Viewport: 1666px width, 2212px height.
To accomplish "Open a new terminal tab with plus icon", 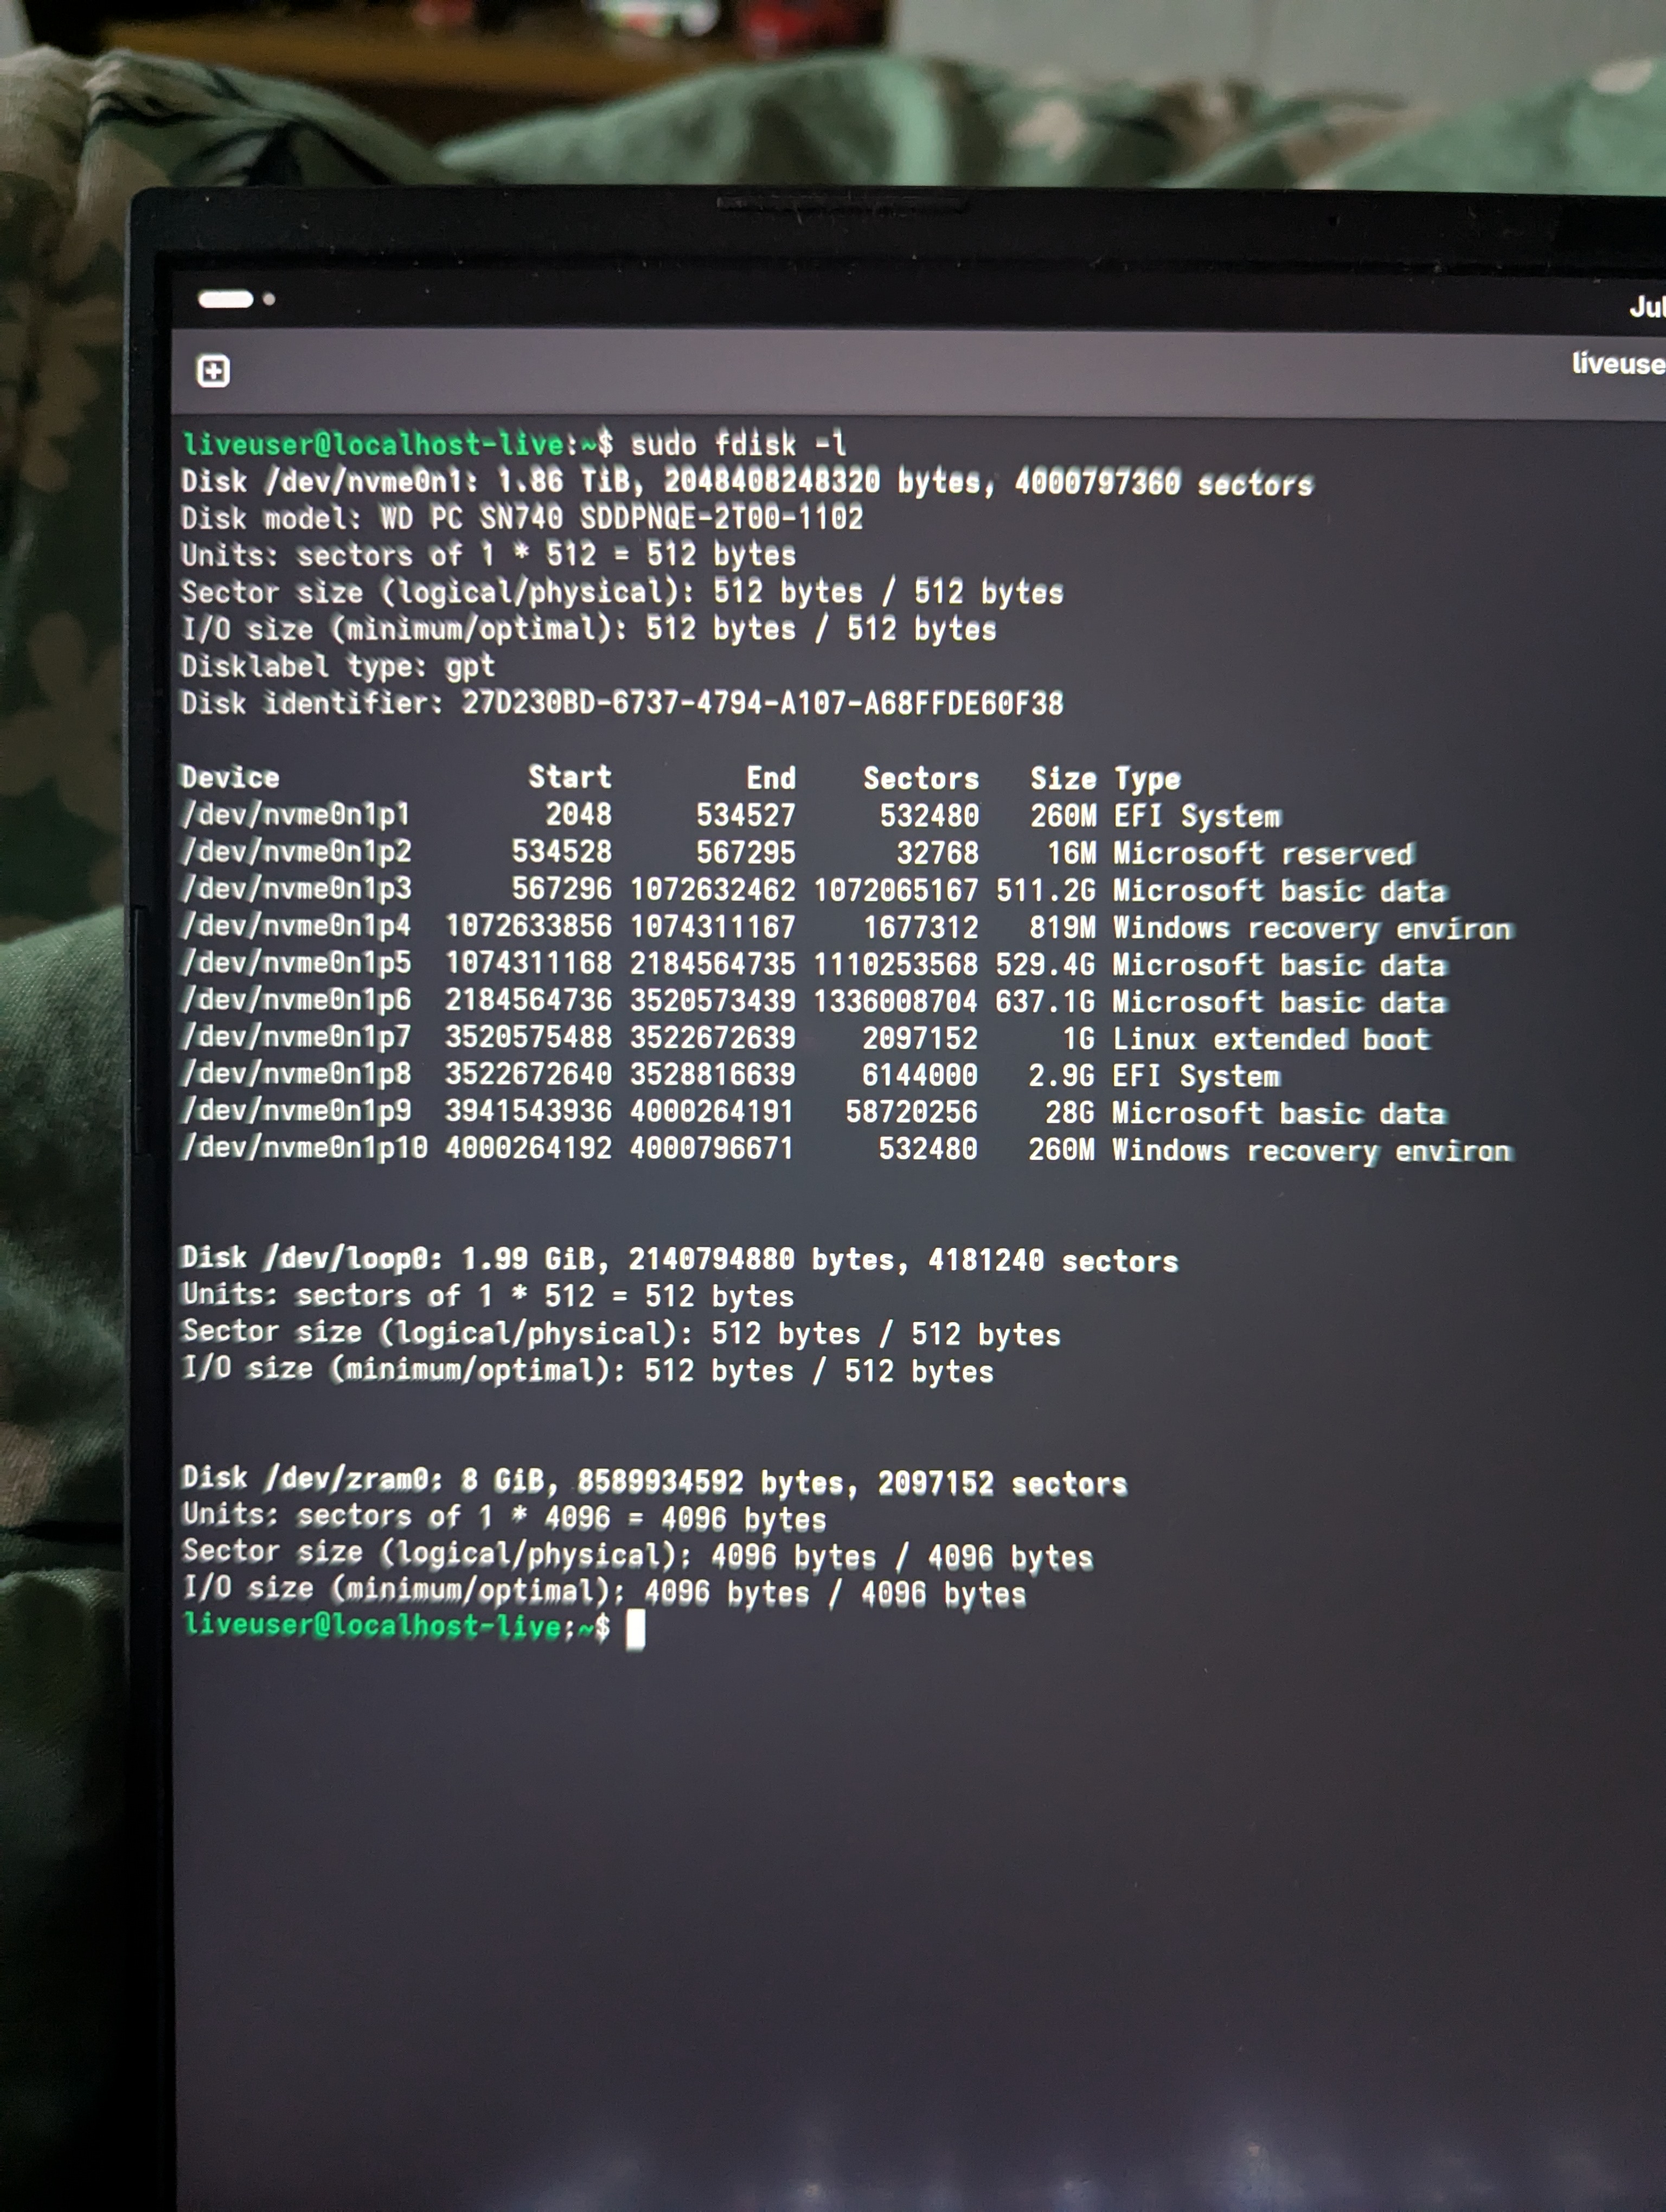I will click(213, 371).
